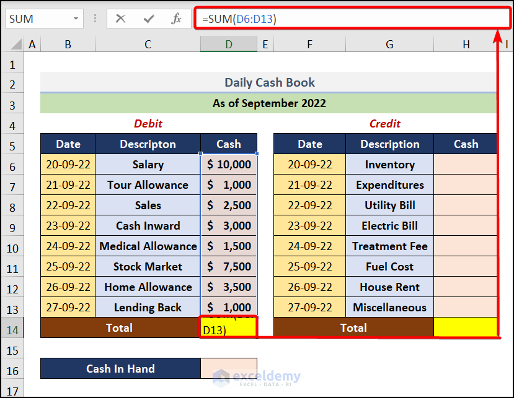Viewport: 514px width, 398px height.
Task: Select the $ 2,500 cash cell
Action: [x=229, y=205]
